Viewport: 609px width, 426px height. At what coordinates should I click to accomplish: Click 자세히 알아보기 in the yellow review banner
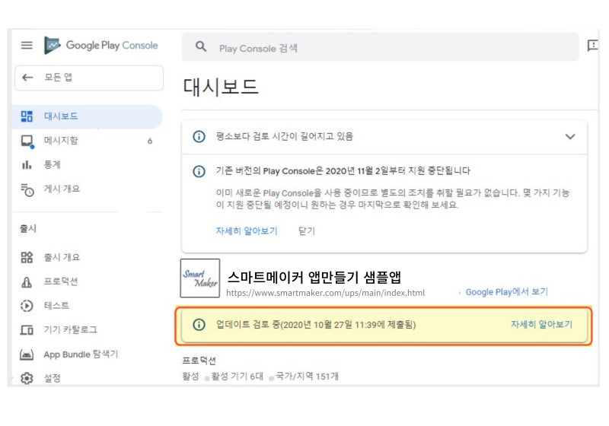541,324
